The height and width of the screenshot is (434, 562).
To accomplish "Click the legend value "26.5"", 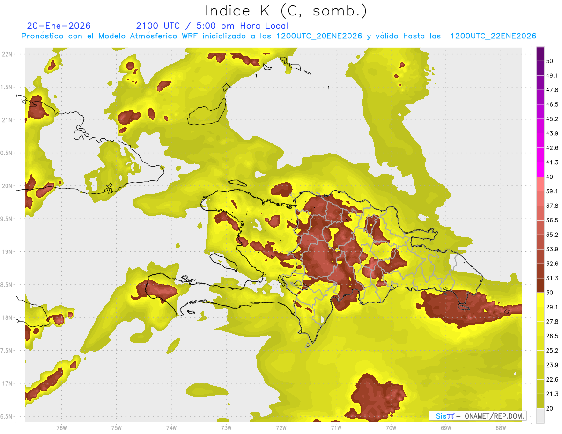I will [552, 336].
